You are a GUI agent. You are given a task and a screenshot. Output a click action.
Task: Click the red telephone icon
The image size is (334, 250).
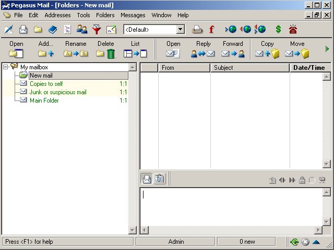point(293,29)
